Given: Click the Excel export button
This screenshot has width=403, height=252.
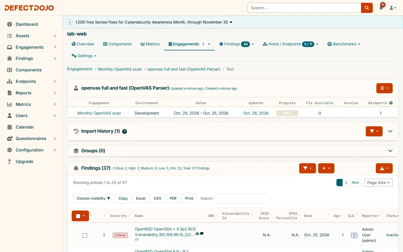Looking at the screenshot, I should click(141, 199).
